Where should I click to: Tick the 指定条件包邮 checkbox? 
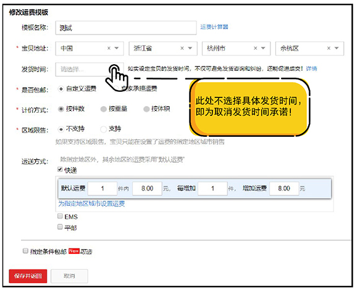click(x=25, y=251)
